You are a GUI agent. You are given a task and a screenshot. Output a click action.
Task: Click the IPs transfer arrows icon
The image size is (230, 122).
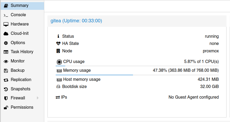coord(58,97)
